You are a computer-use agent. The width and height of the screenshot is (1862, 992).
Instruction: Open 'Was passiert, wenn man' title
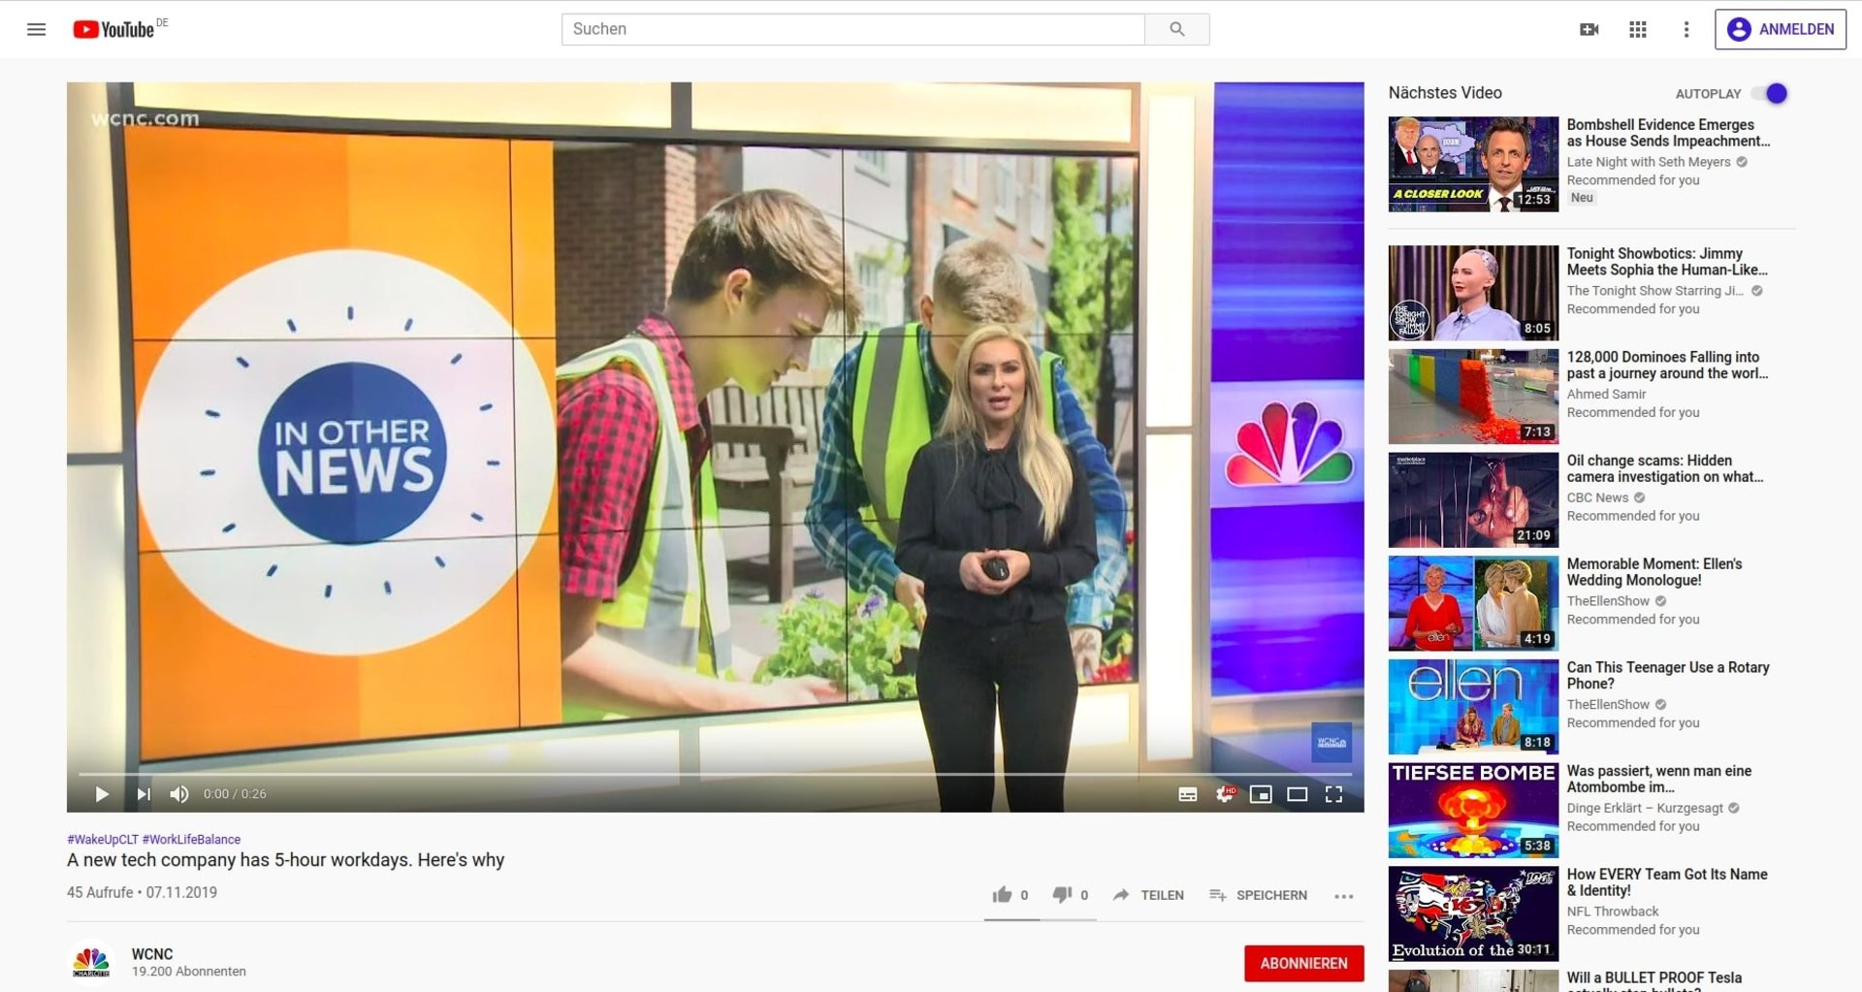pyautogui.click(x=1659, y=780)
